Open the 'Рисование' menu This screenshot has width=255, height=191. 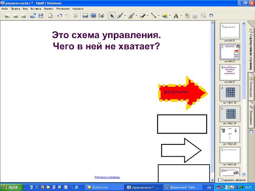[x=63, y=9]
